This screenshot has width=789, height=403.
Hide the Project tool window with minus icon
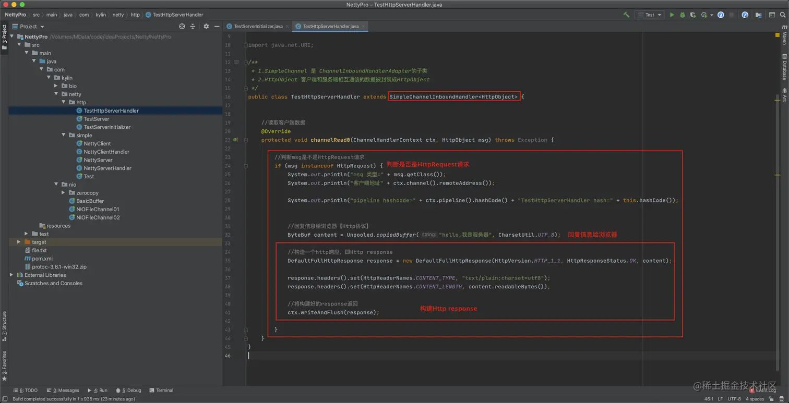(217, 26)
